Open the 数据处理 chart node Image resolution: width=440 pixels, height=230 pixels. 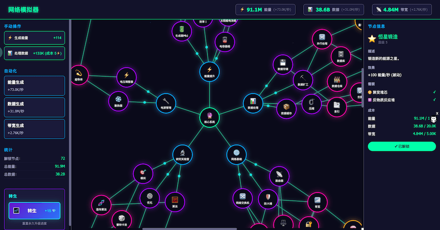tap(253, 103)
